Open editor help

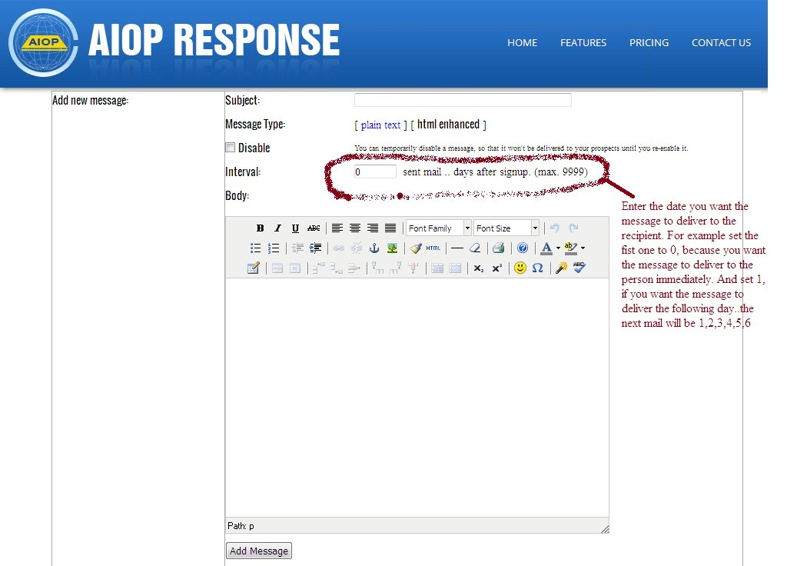click(523, 248)
